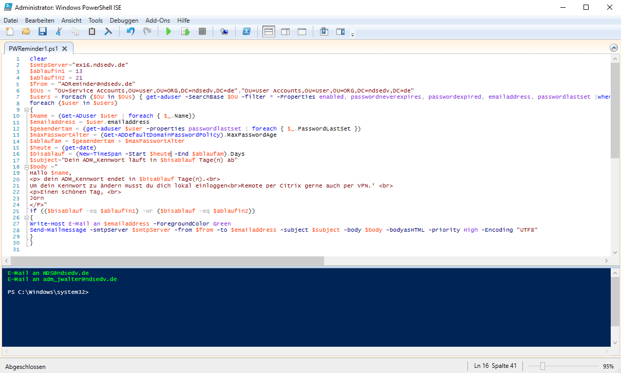Show script pane maximized layout
621x373 pixels.
[x=302, y=32]
